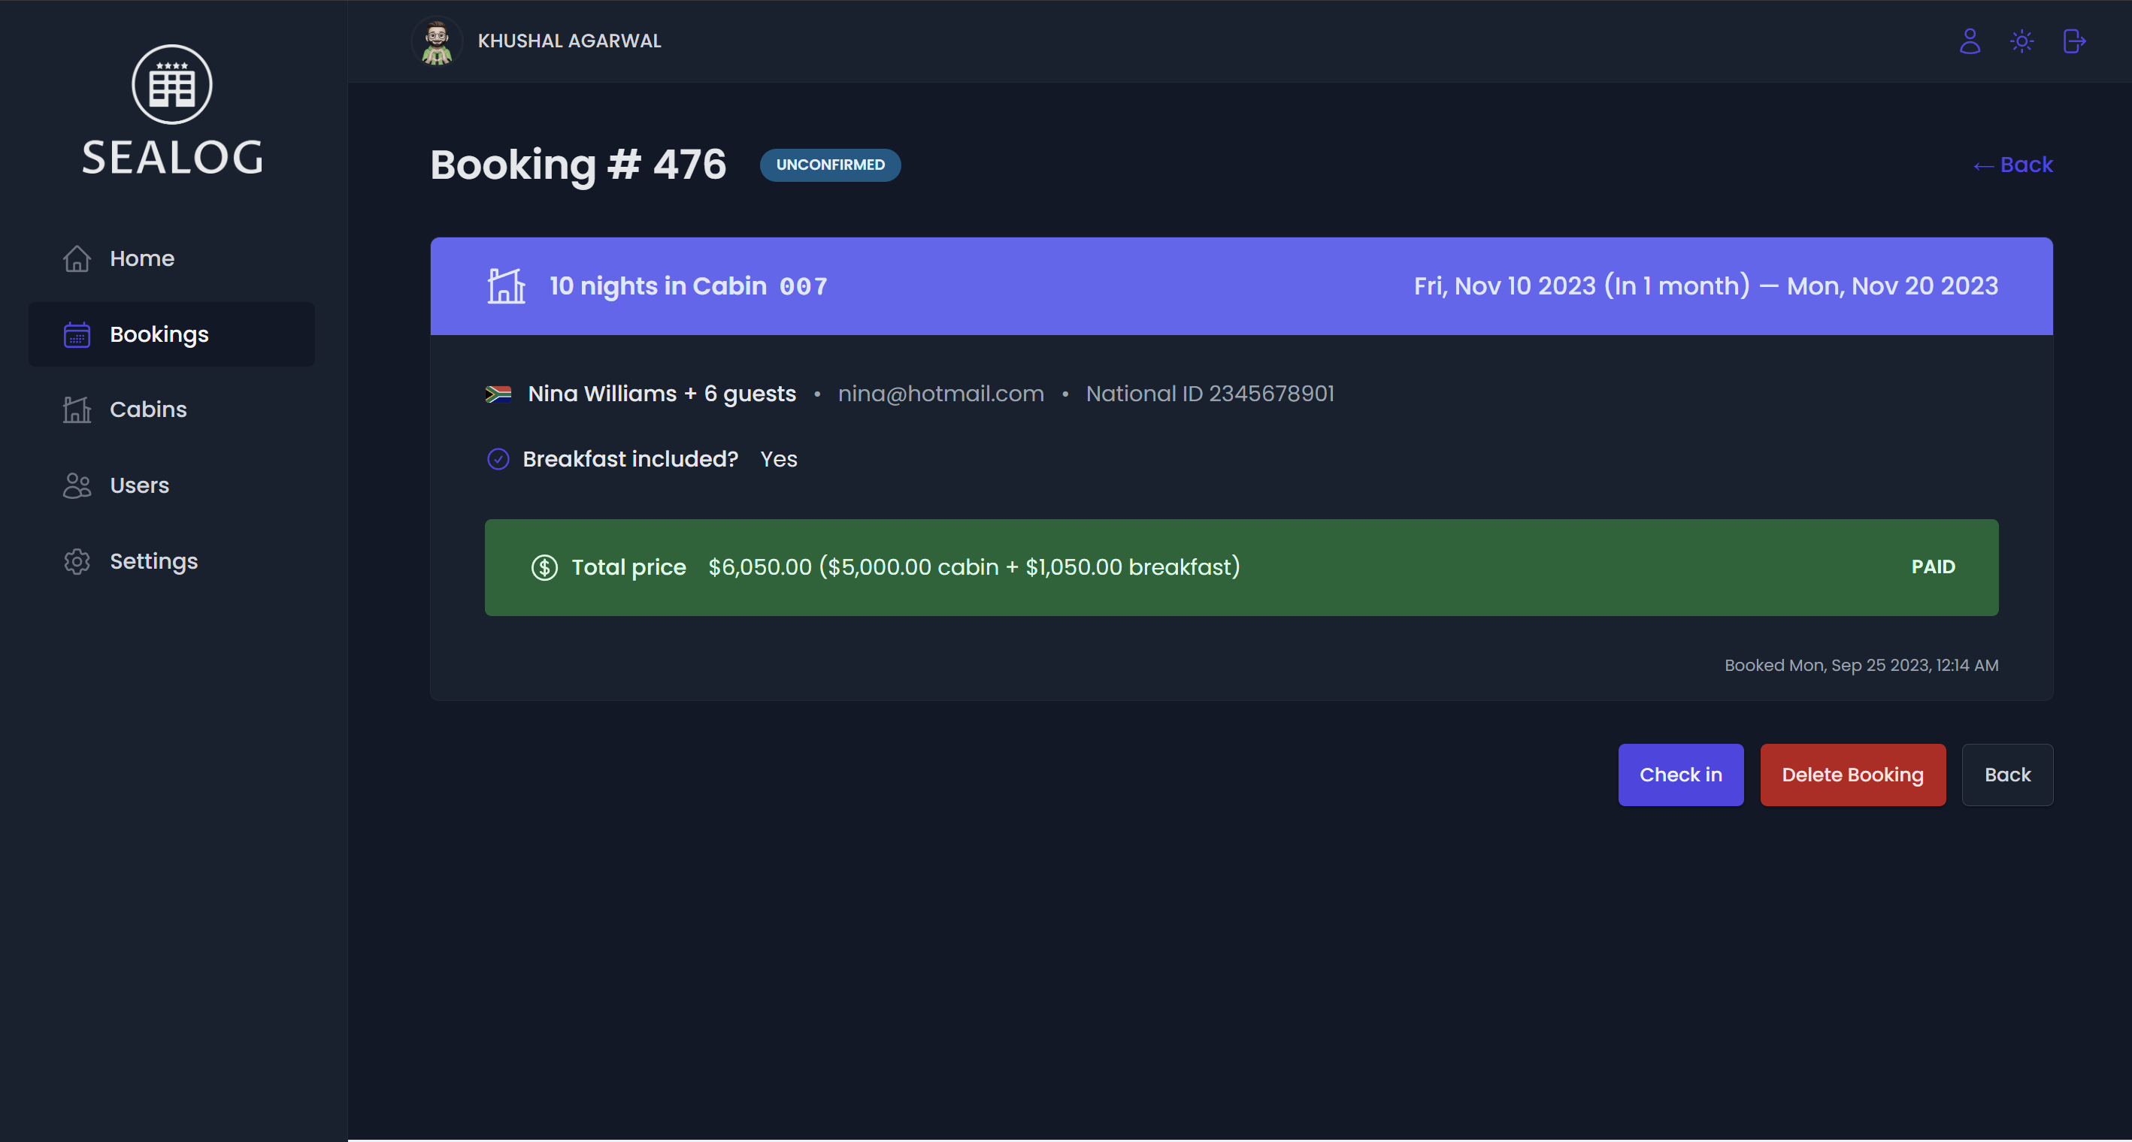Click the user account profile icon

coord(1970,41)
